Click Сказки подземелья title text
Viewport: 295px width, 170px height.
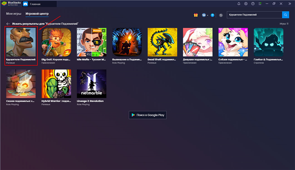20,101
